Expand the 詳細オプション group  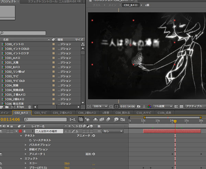[26, 149]
